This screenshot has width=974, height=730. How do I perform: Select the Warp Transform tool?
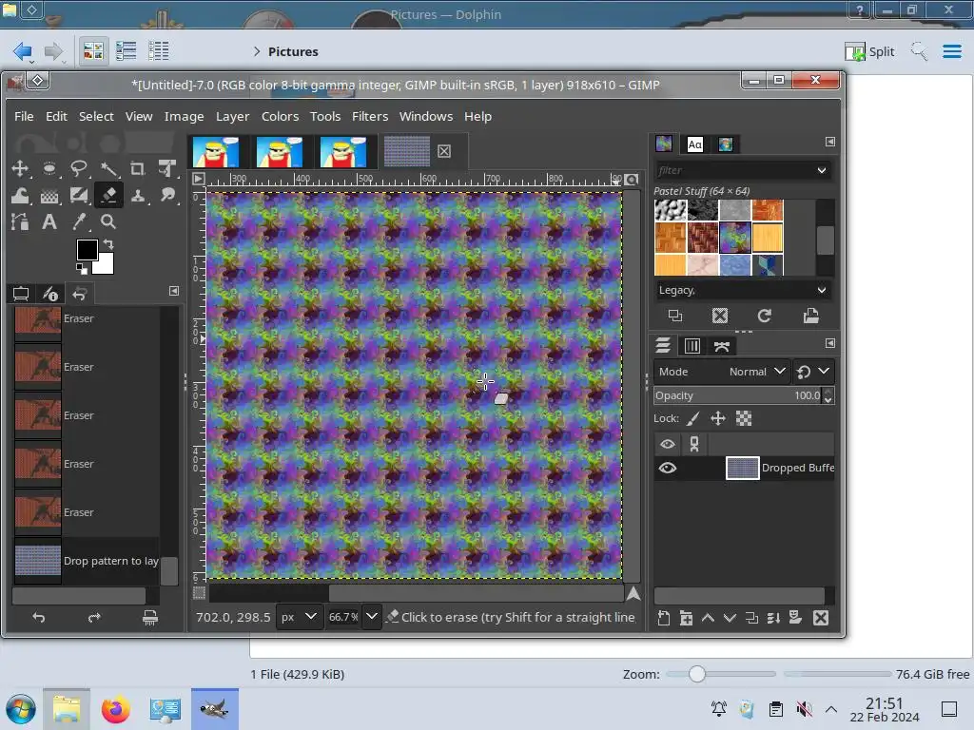click(20, 195)
